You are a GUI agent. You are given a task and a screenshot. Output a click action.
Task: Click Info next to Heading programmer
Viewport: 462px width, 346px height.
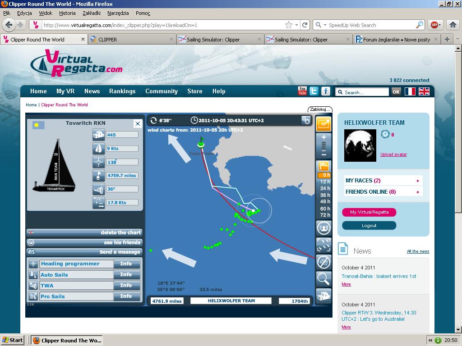point(126,264)
